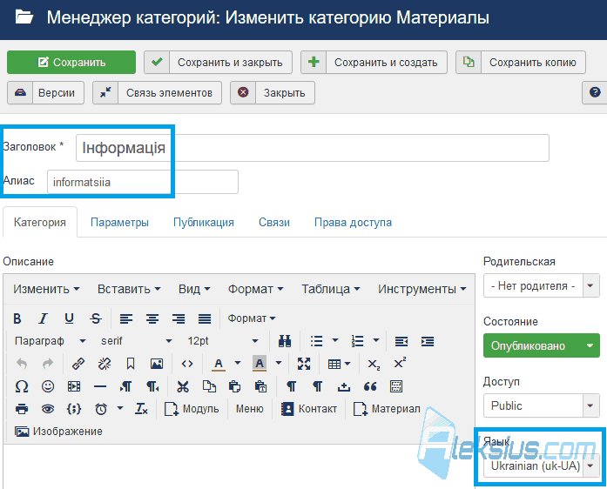Click the binoculars find and replace icon
Image resolution: width=607 pixels, height=489 pixels.
click(285, 341)
